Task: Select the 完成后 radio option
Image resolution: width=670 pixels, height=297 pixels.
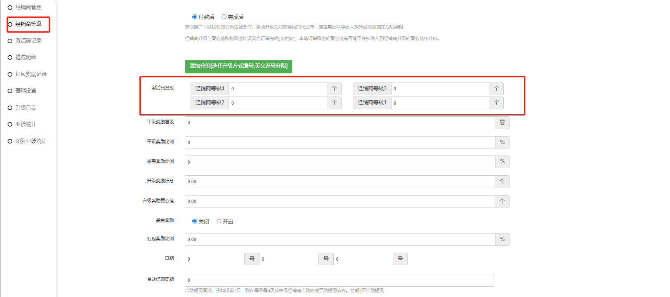Action: tap(224, 17)
